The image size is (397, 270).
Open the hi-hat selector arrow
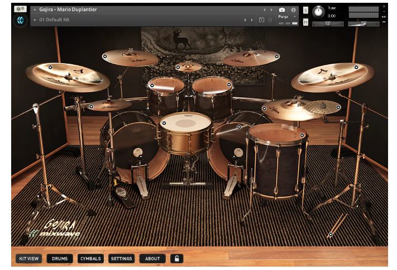92,106
